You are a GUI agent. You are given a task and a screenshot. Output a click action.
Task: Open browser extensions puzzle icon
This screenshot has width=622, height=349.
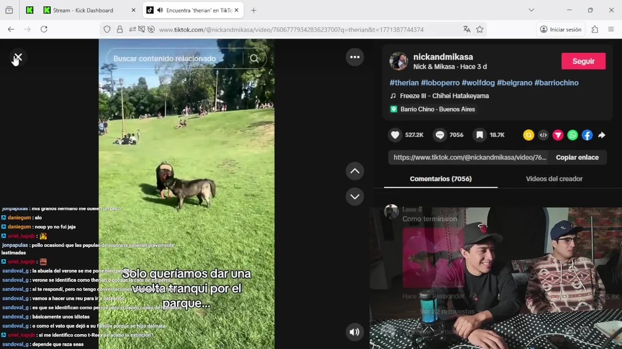coord(595,30)
